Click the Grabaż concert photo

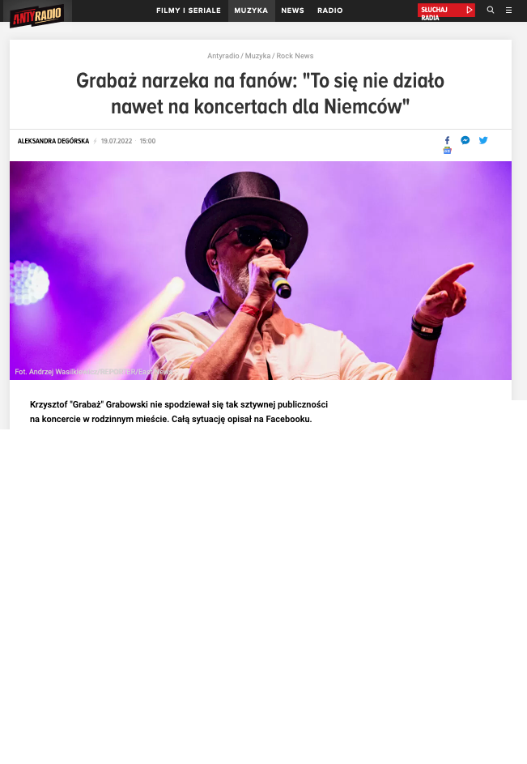click(x=261, y=271)
